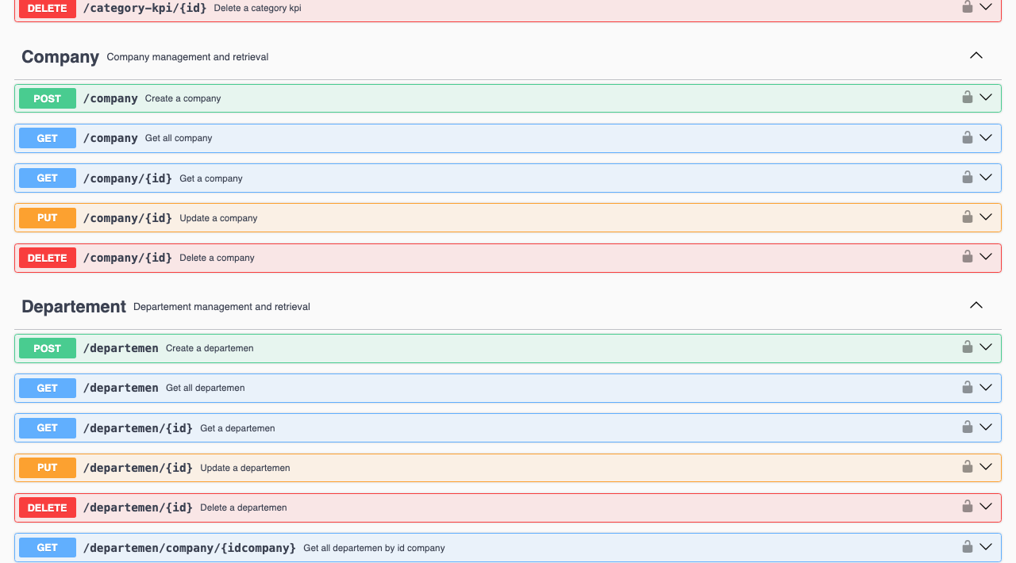Screen dimensions: 1016x563
Task: Click the lock icon on POST /company
Action: (x=967, y=98)
